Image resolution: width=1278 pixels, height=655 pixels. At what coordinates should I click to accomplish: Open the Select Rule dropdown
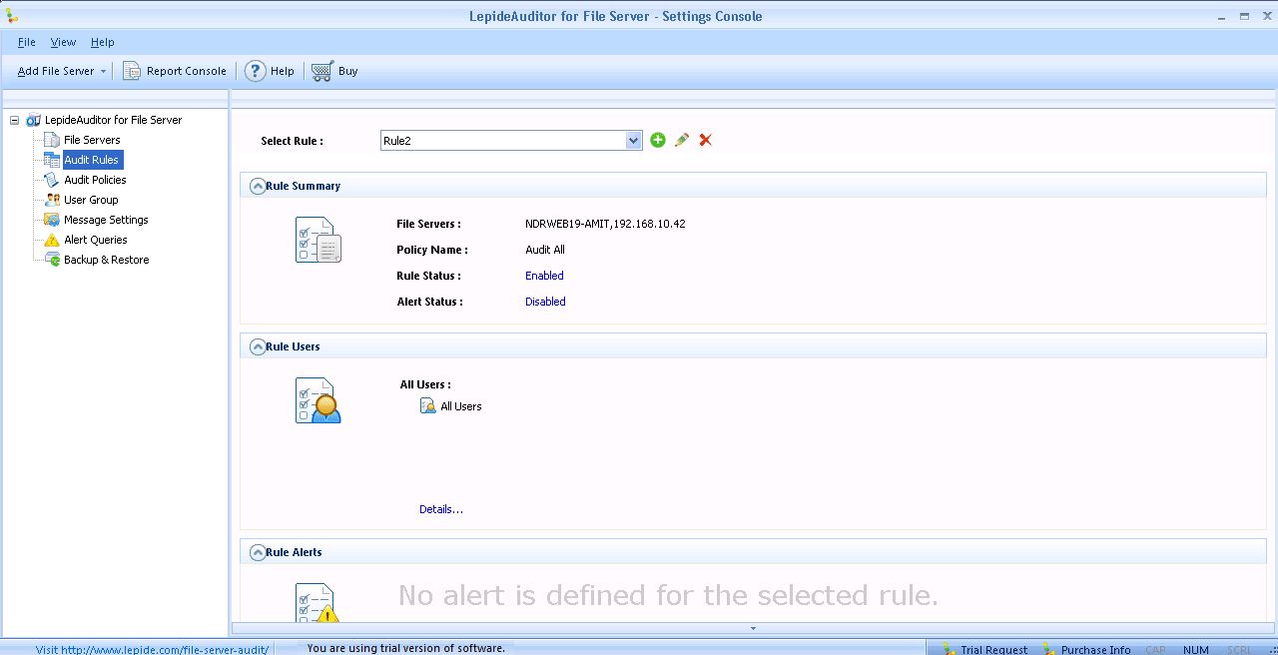(633, 141)
